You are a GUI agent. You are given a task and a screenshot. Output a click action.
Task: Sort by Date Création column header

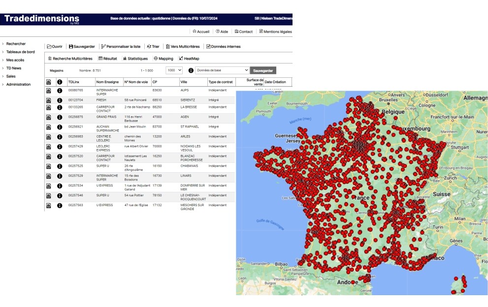(x=275, y=82)
